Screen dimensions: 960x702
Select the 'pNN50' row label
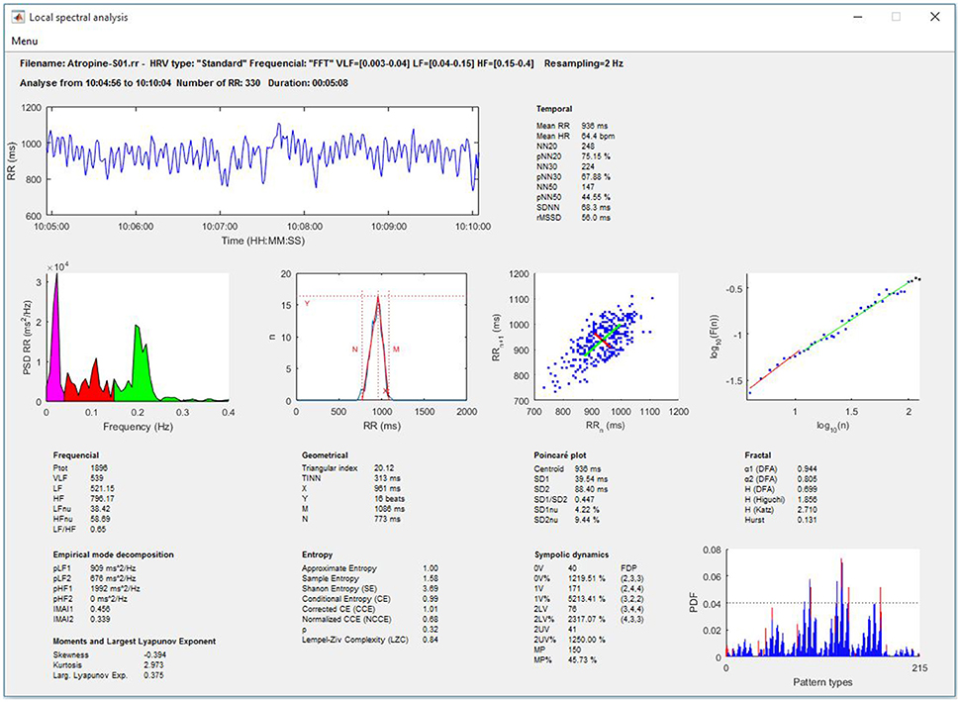click(x=548, y=197)
